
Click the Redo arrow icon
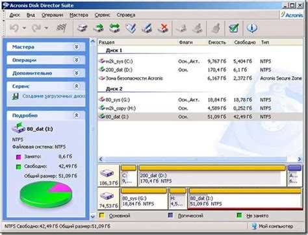coord(36,28)
